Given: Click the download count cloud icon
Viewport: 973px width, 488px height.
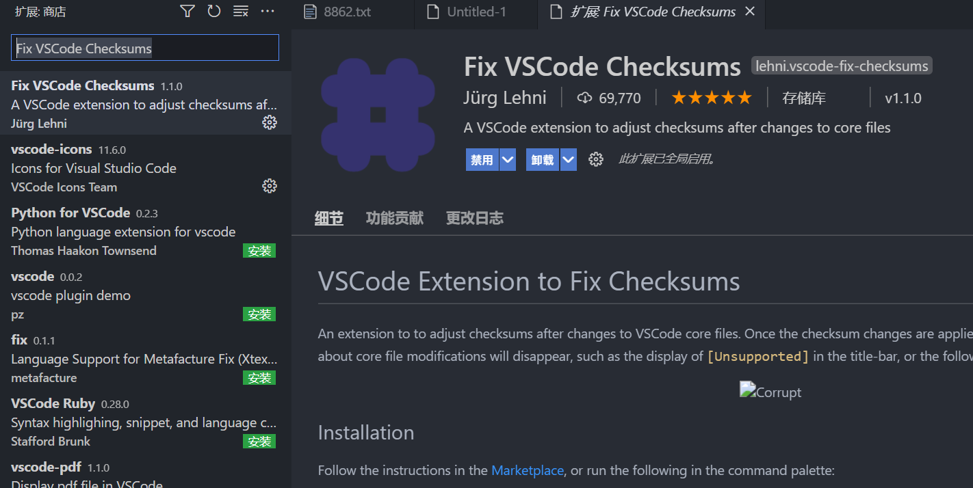Looking at the screenshot, I should [x=584, y=97].
